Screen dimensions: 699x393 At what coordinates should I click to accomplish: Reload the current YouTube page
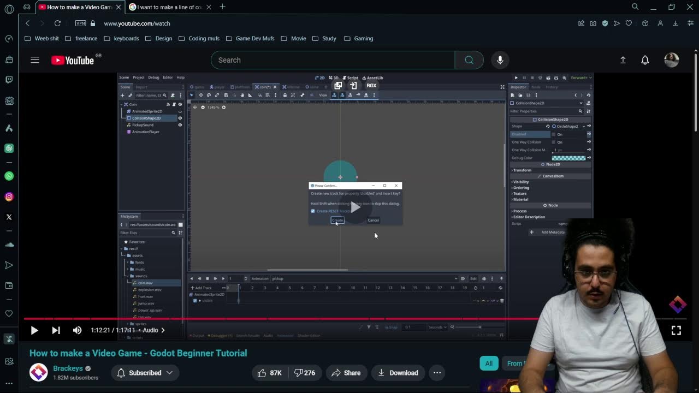click(x=57, y=23)
